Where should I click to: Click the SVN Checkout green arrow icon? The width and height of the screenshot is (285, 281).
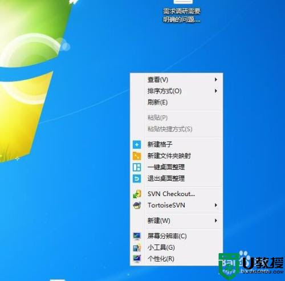coord(137,194)
